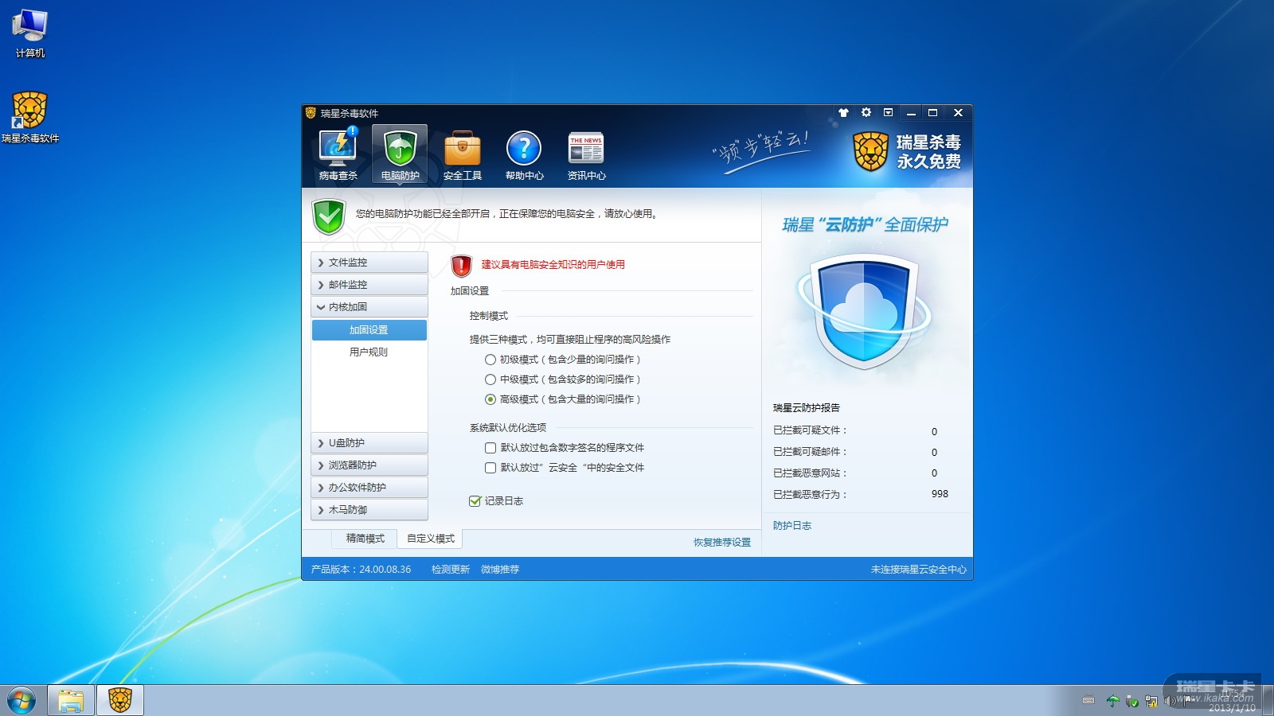Open the 帮助中心 help center
Screen dimensions: 1274x716
[x=524, y=155]
